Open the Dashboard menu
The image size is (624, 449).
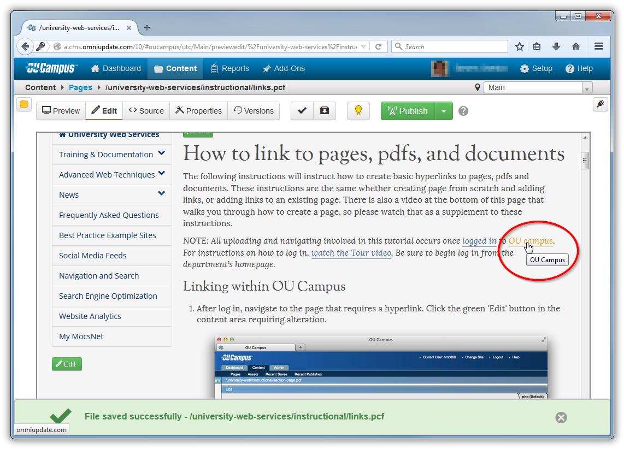click(x=116, y=68)
